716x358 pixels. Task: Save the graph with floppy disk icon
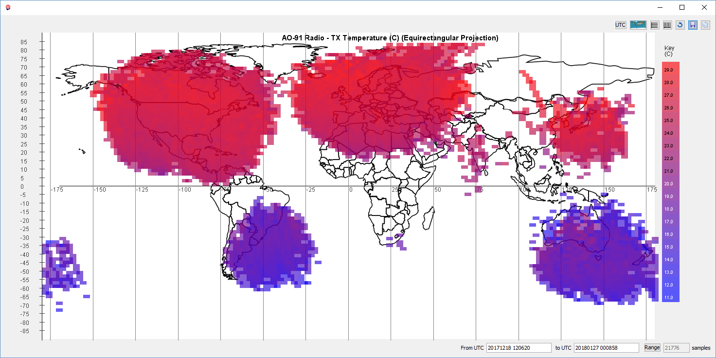[x=693, y=25]
